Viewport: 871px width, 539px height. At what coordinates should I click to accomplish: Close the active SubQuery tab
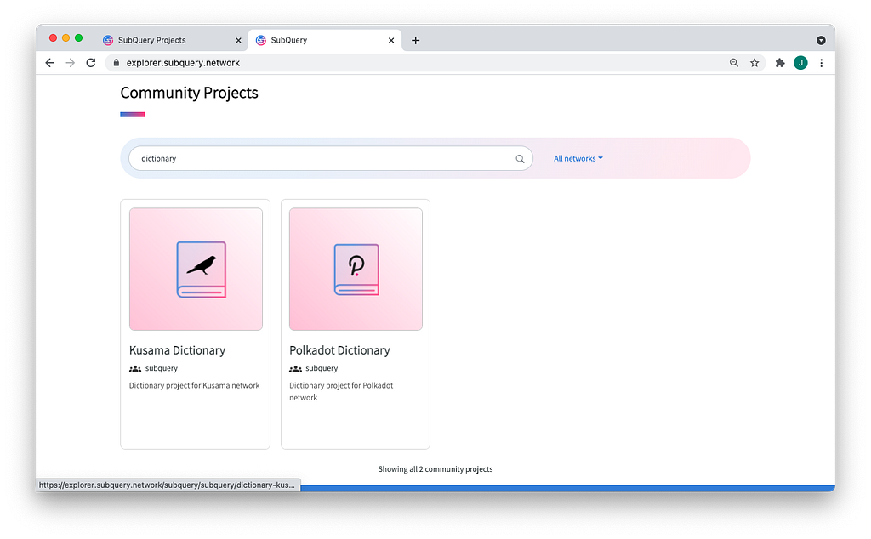pyautogui.click(x=391, y=40)
